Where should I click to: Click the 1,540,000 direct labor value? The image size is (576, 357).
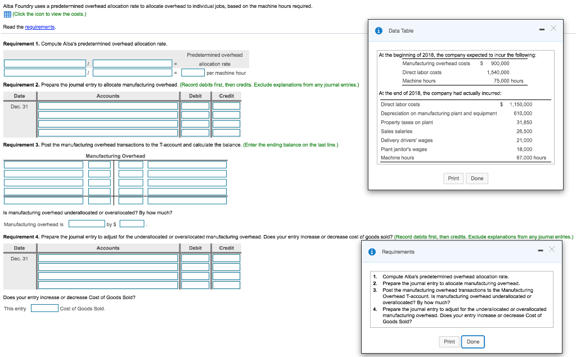[x=498, y=73]
